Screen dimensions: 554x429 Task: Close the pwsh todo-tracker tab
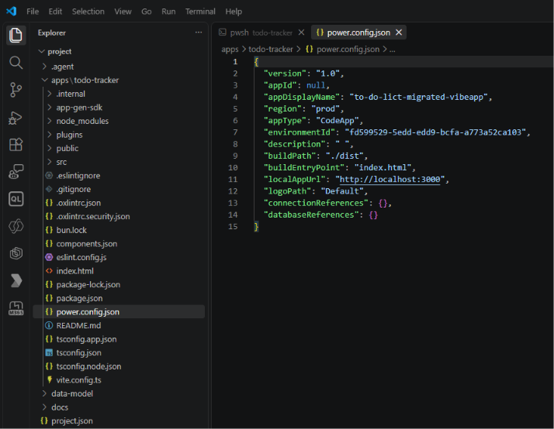[x=301, y=33]
